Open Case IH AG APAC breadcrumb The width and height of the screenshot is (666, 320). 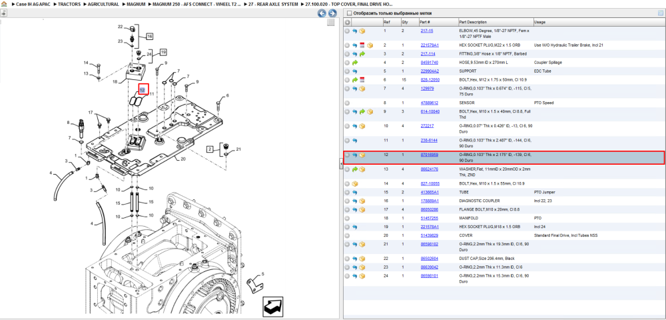33,4
